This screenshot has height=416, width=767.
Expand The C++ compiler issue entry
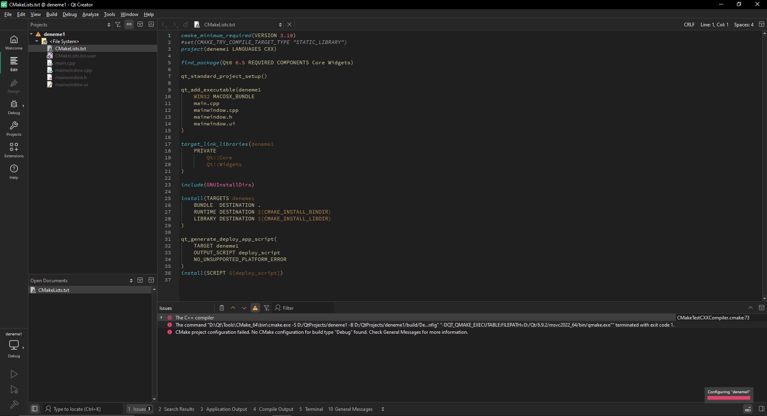(x=161, y=317)
